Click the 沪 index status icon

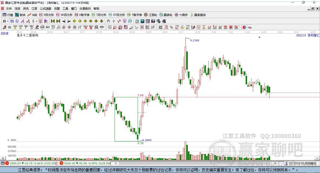point(7,163)
